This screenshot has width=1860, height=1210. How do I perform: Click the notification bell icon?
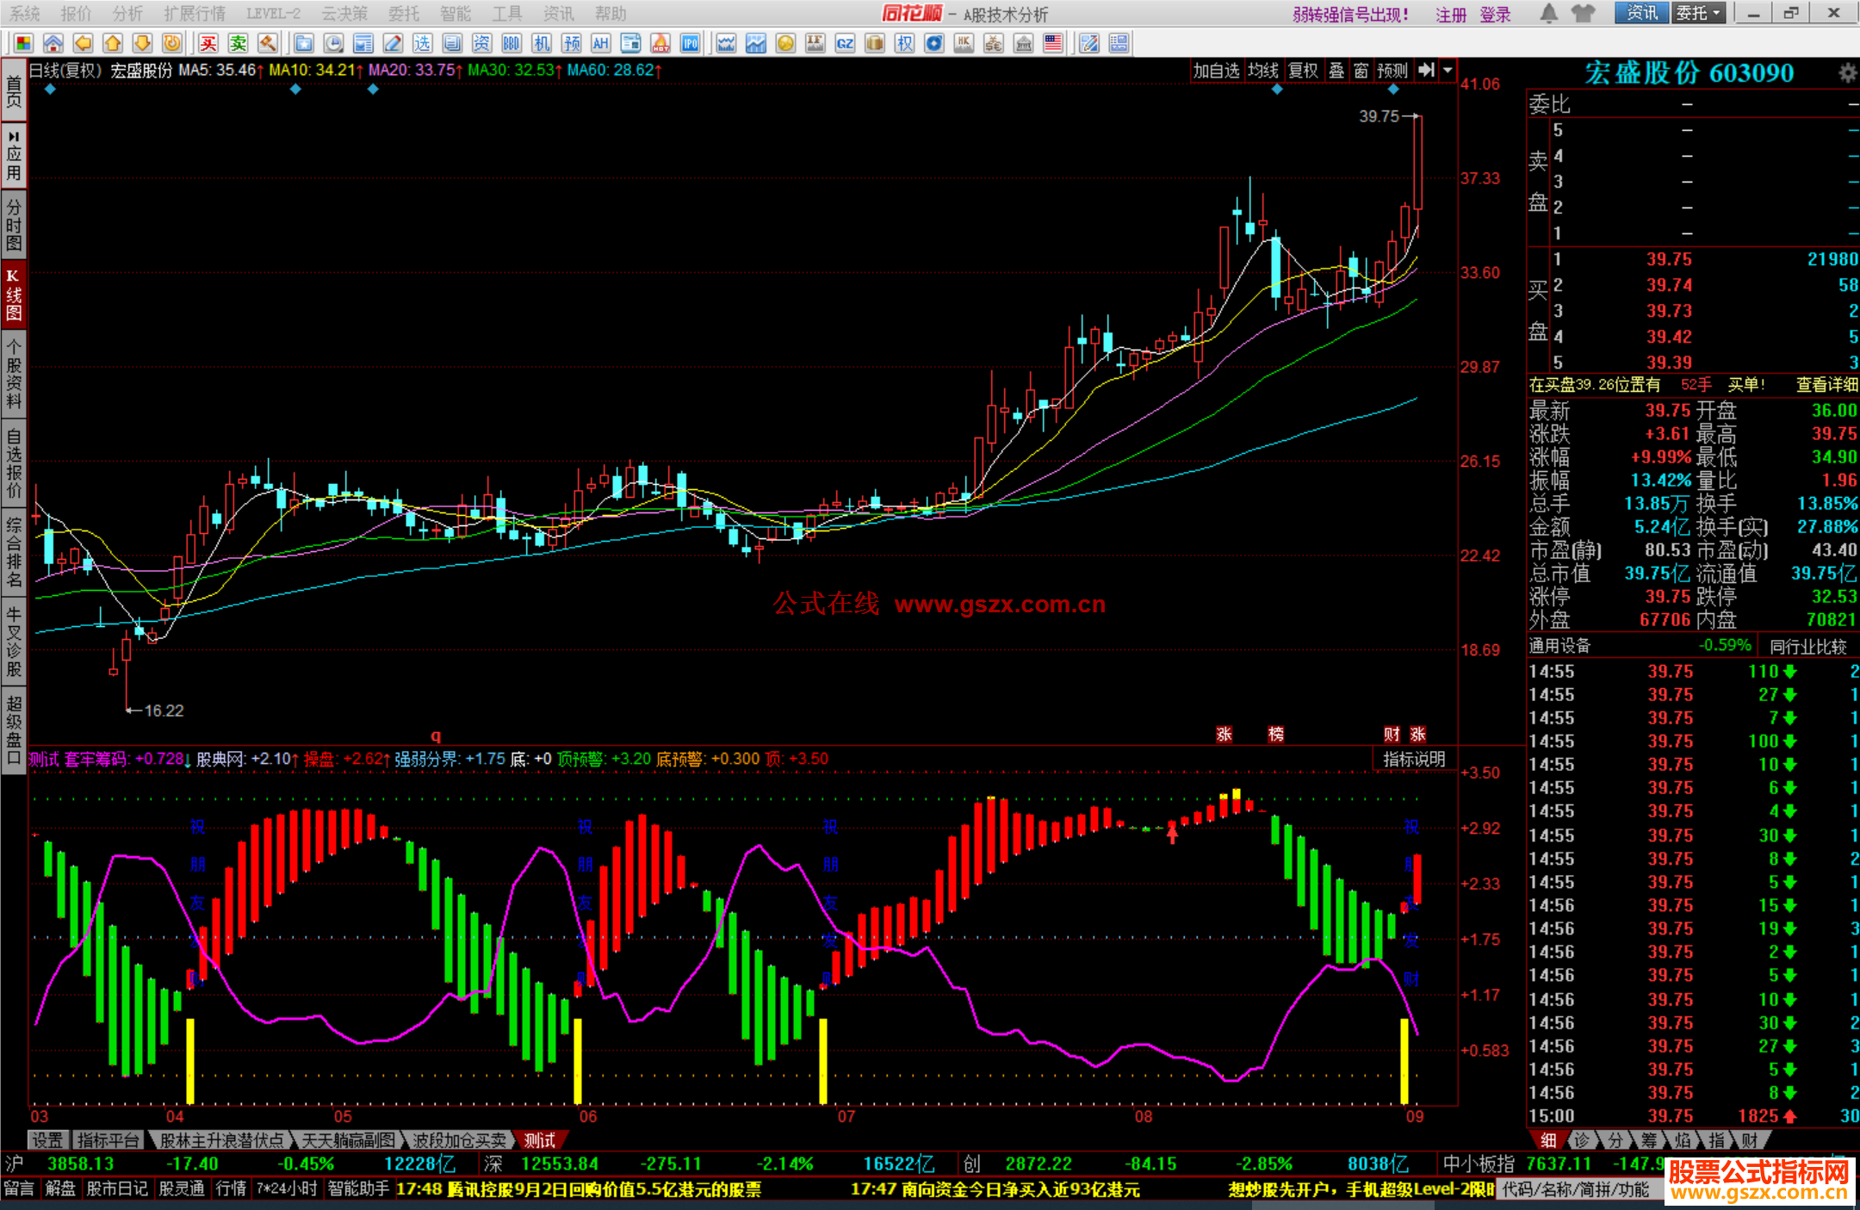pyautogui.click(x=1548, y=13)
